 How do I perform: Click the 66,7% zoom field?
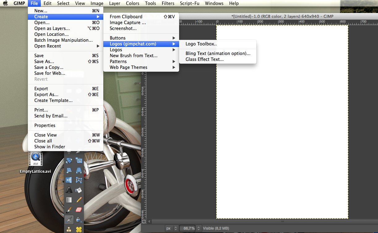point(188,228)
